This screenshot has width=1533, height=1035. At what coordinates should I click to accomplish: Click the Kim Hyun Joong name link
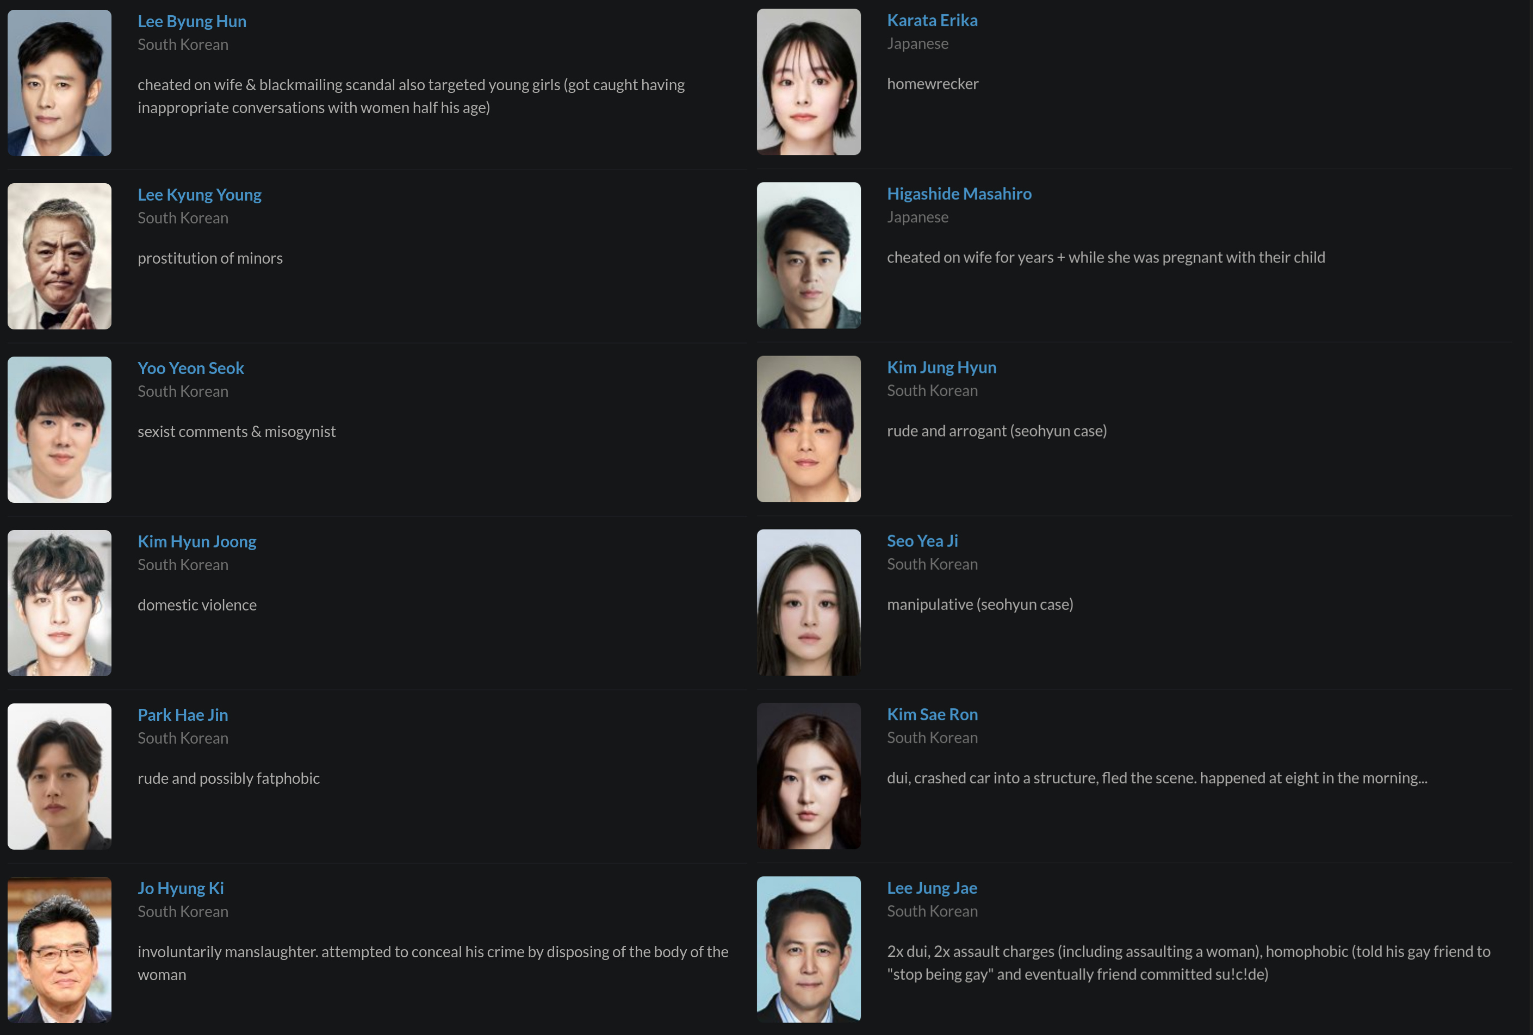click(196, 541)
